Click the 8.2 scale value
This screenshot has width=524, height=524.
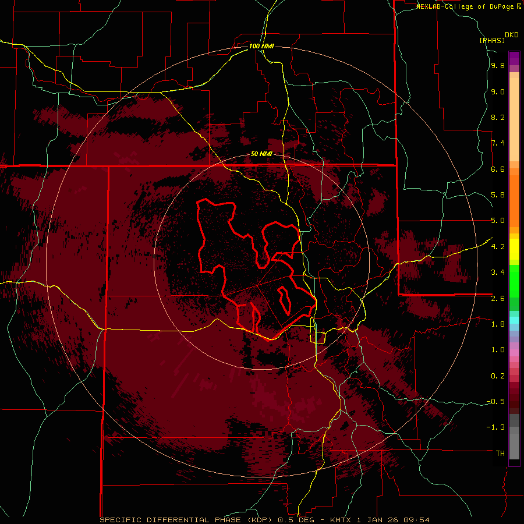tap(498, 117)
